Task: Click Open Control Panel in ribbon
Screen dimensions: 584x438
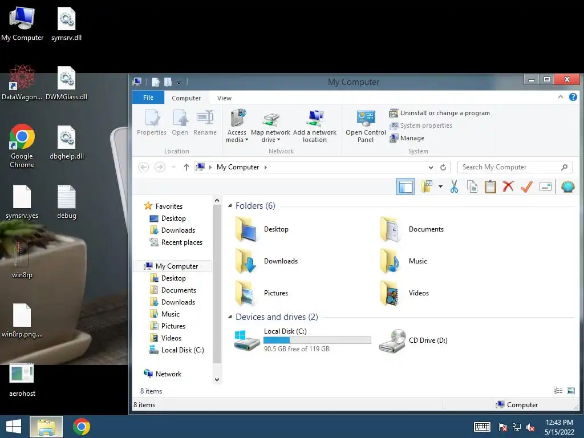Action: point(366,127)
